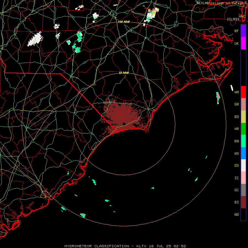Click the HA legend label
The image size is (248, 248).
click(236, 92)
